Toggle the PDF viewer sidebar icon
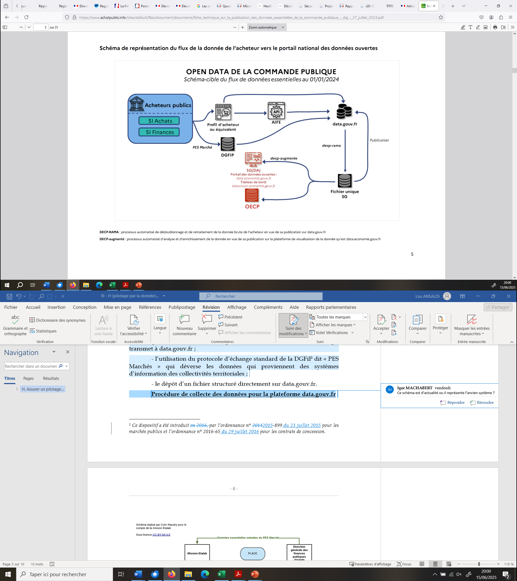Viewport: 517px width, 581px height. click(5, 27)
